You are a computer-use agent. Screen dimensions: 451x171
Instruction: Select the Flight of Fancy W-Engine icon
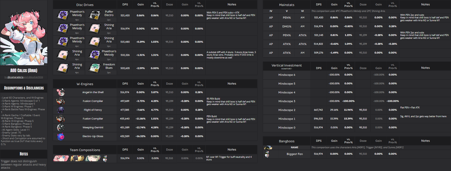pyautogui.click(x=61, y=110)
